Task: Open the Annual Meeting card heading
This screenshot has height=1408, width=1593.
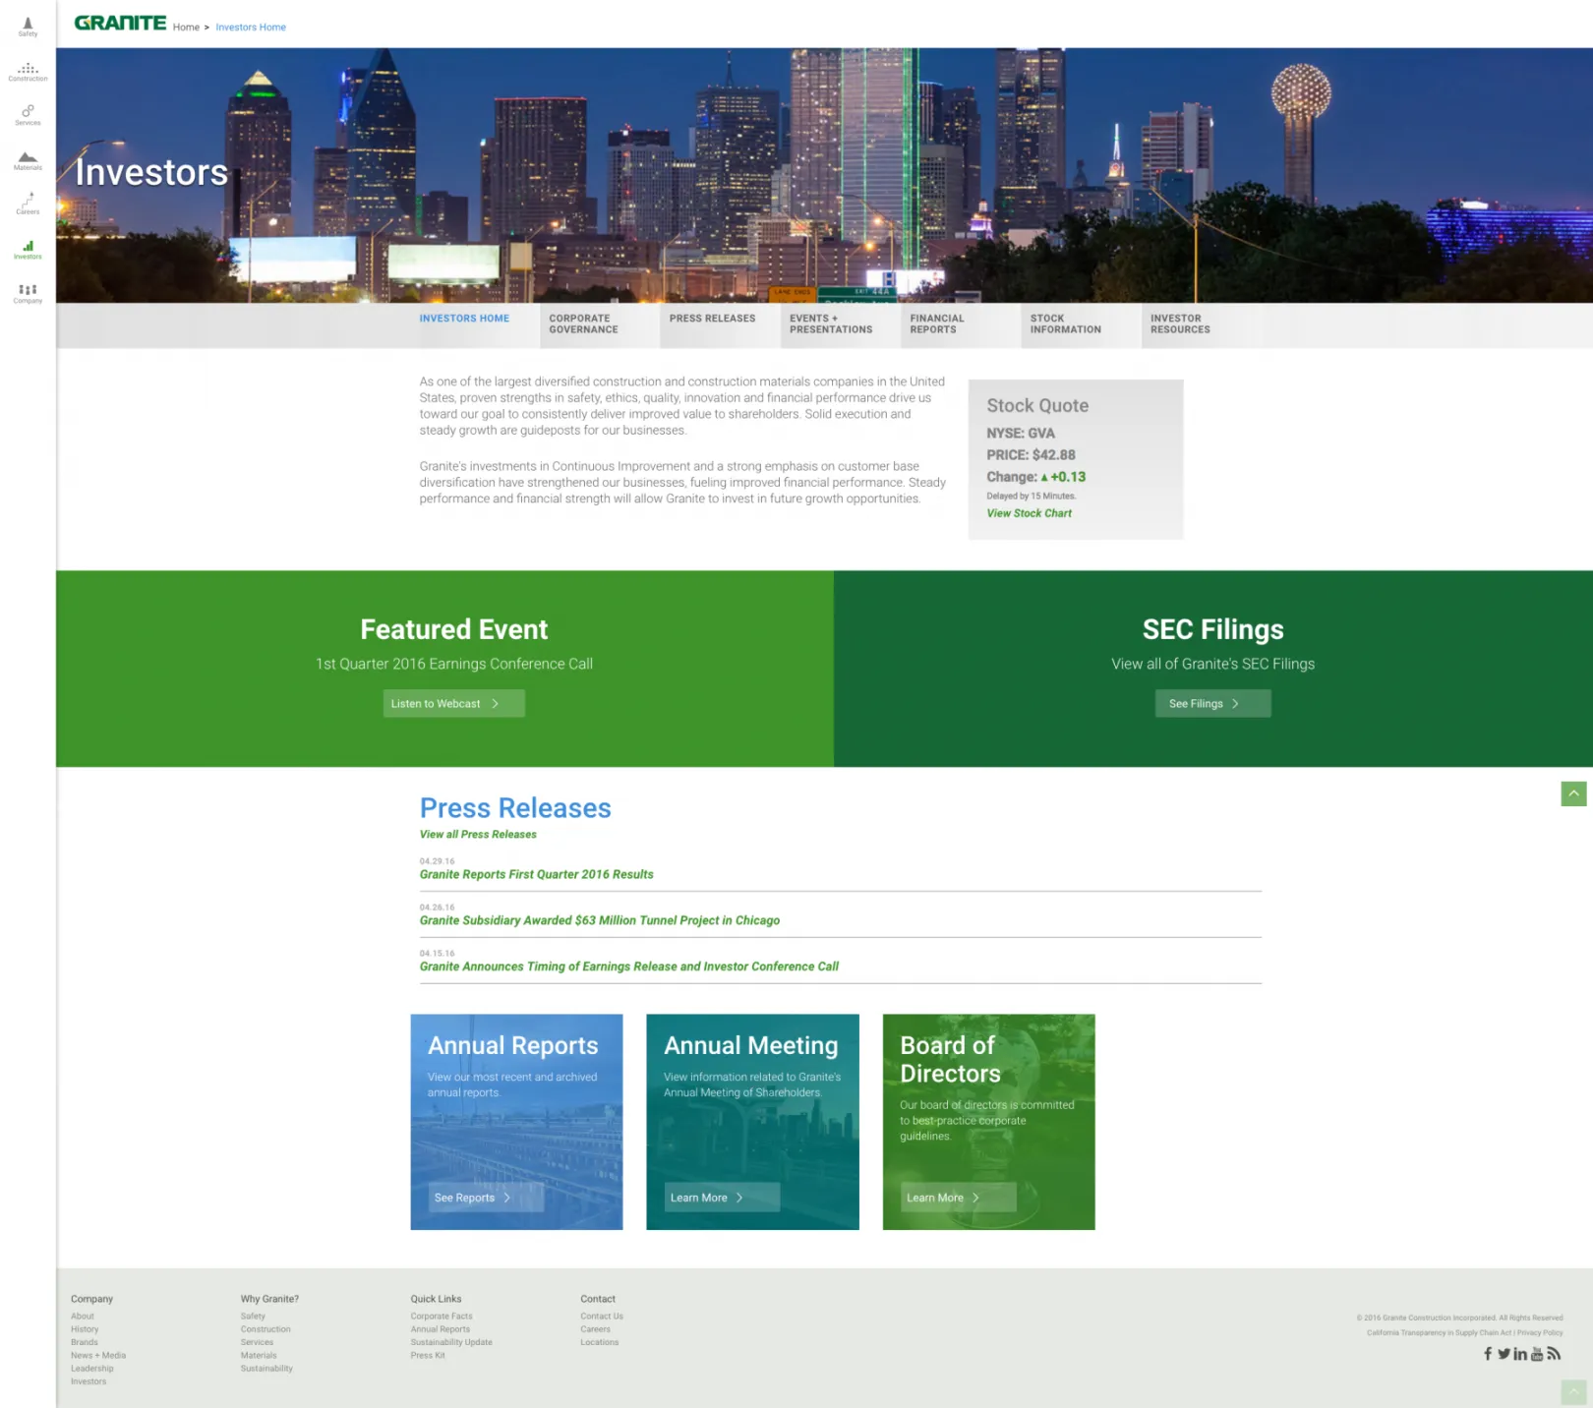Action: pos(750,1045)
